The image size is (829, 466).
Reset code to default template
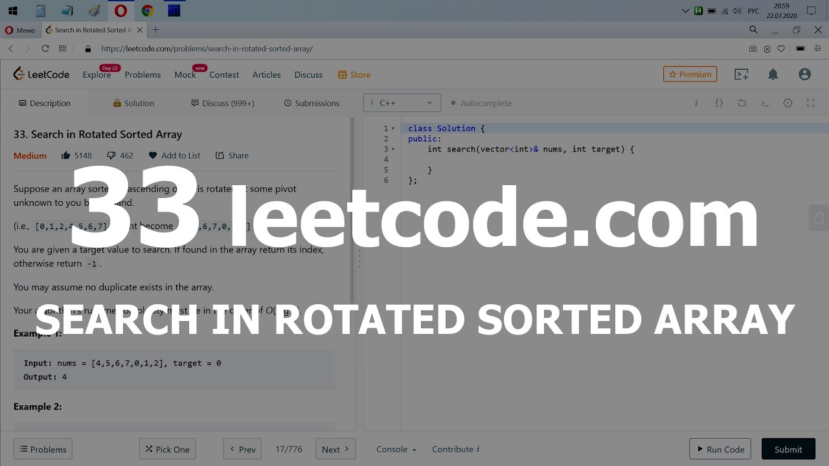[x=742, y=103]
